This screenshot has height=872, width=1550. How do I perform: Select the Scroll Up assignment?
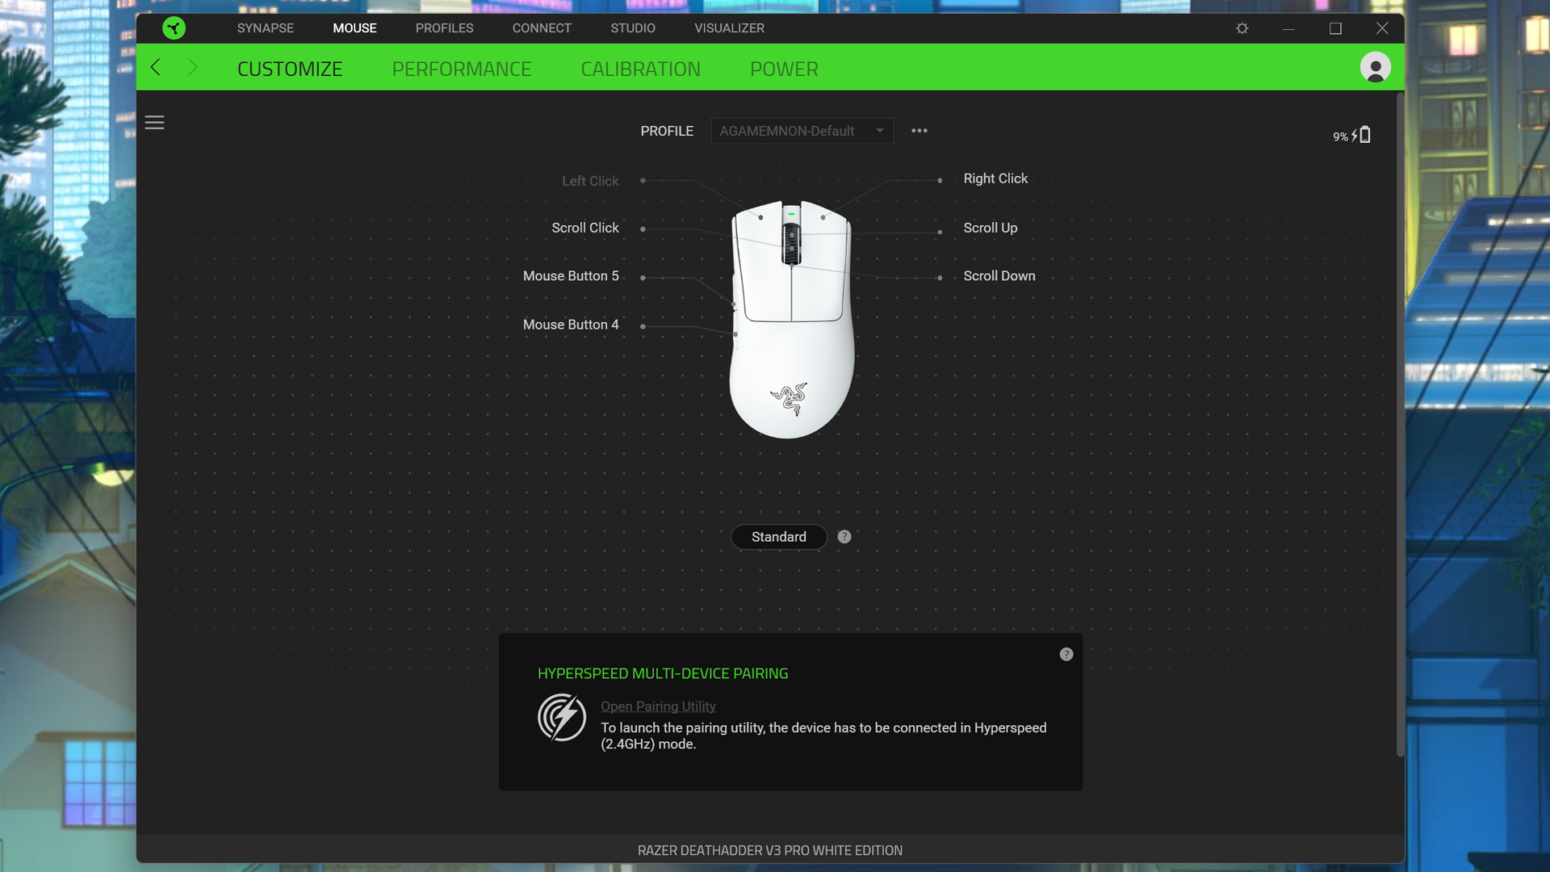[990, 228]
